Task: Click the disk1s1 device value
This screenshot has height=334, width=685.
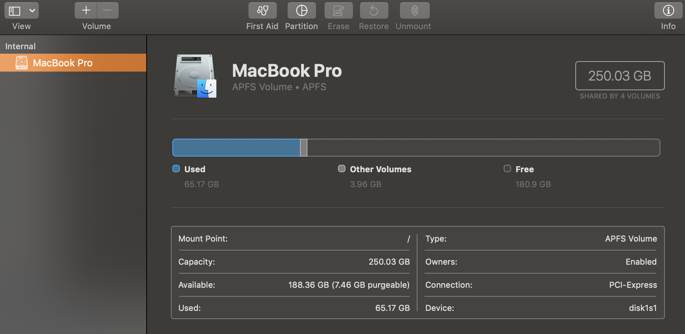Action: (642, 308)
